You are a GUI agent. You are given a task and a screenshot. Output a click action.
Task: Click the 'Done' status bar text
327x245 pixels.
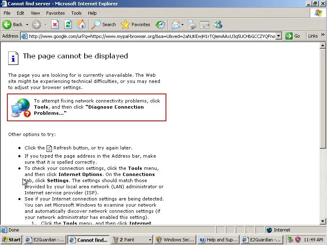tap(14, 230)
